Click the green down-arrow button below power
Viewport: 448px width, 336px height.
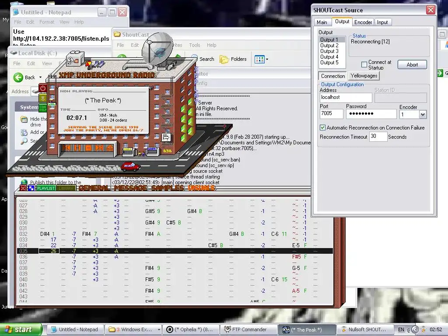(43, 98)
